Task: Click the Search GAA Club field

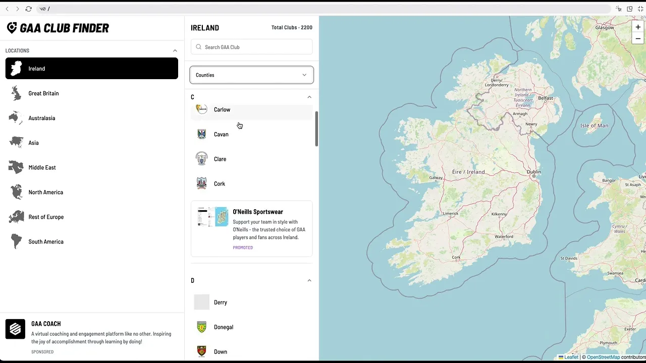Action: (252, 47)
